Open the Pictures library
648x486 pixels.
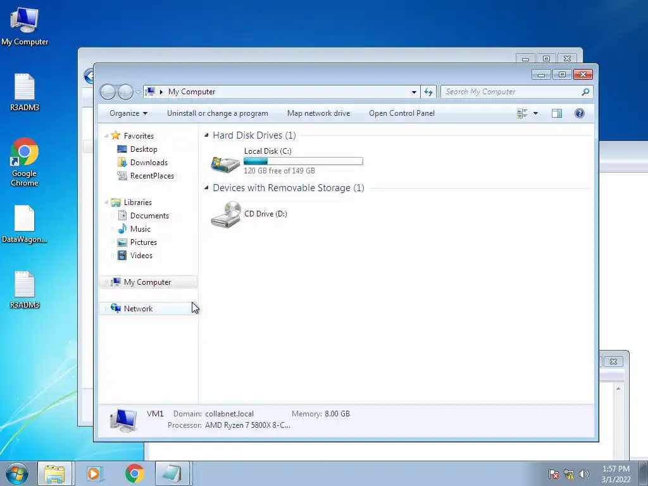[x=144, y=242]
